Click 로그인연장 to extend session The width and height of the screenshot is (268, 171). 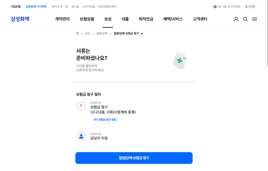tap(234, 7)
